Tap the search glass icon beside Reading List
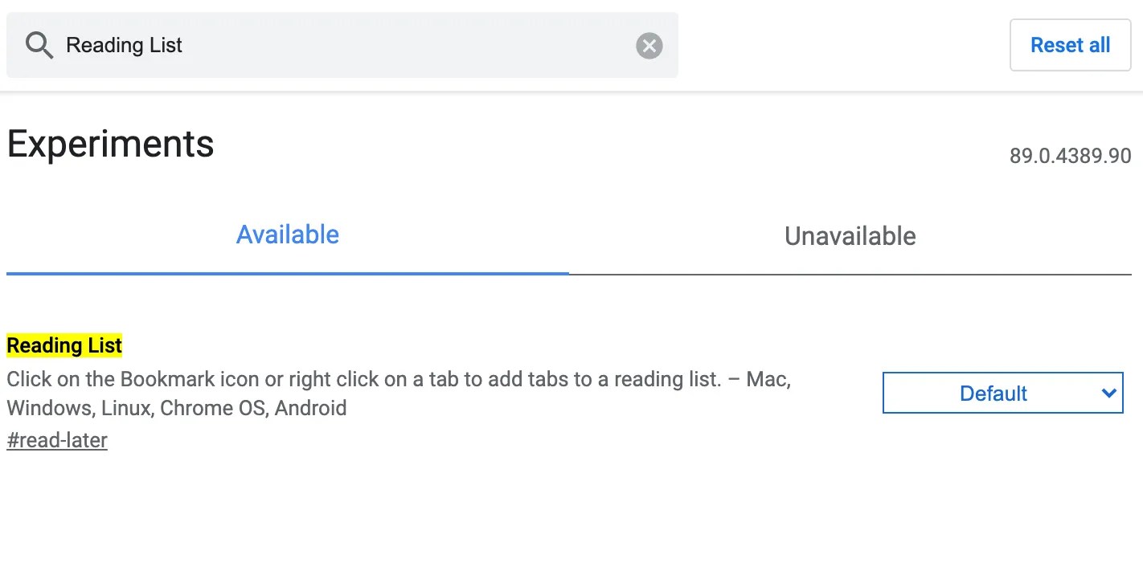 [39, 45]
